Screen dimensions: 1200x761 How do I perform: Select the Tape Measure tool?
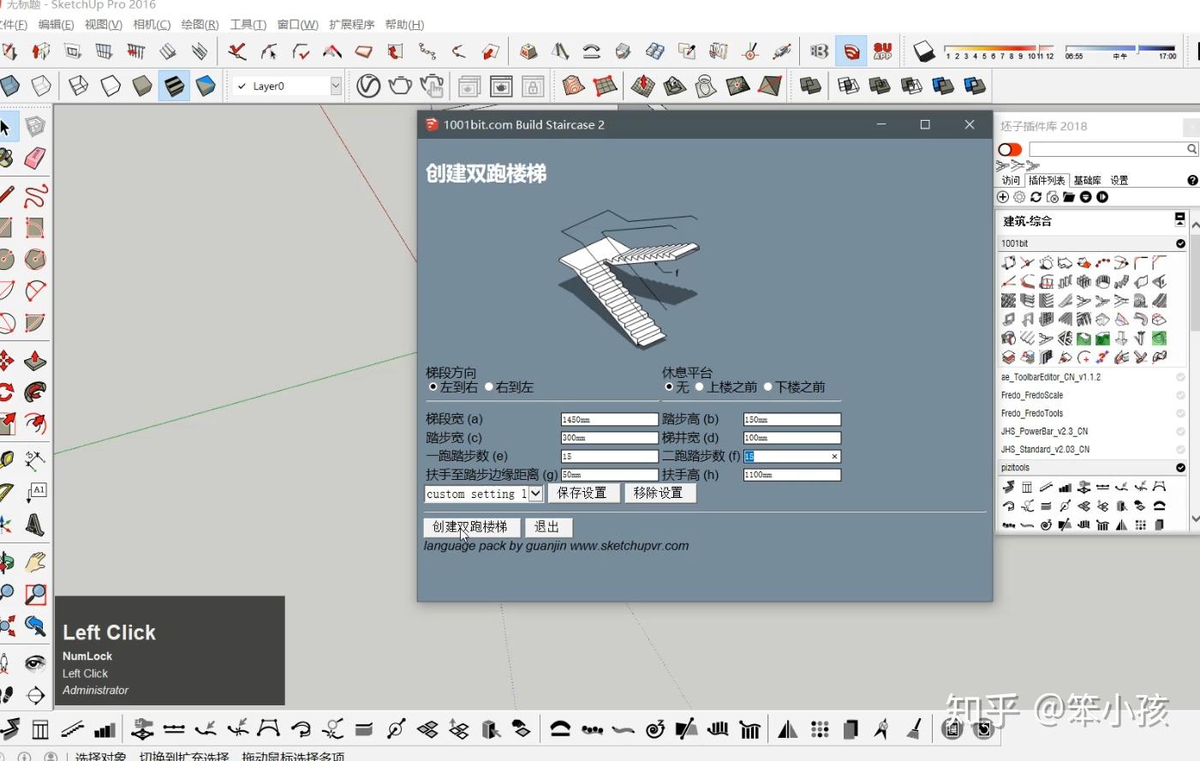click(7, 459)
